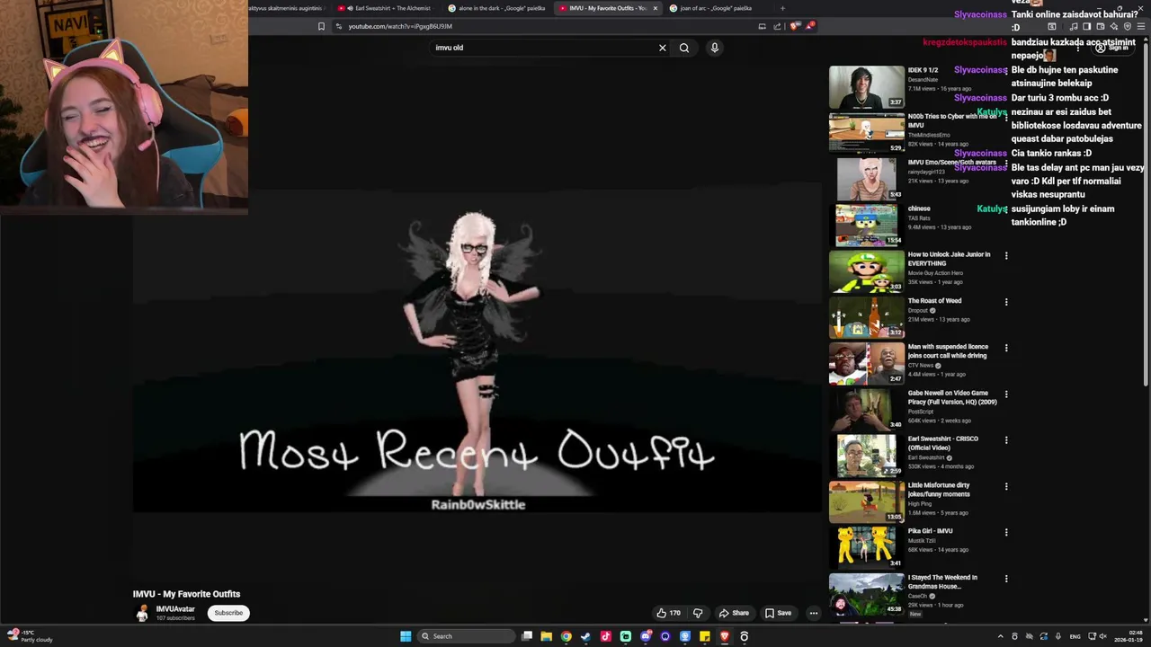This screenshot has width=1151, height=647.
Task: Share the IMVU video
Action: (x=734, y=613)
